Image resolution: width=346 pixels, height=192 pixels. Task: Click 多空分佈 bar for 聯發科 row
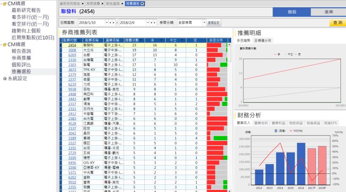217,45
